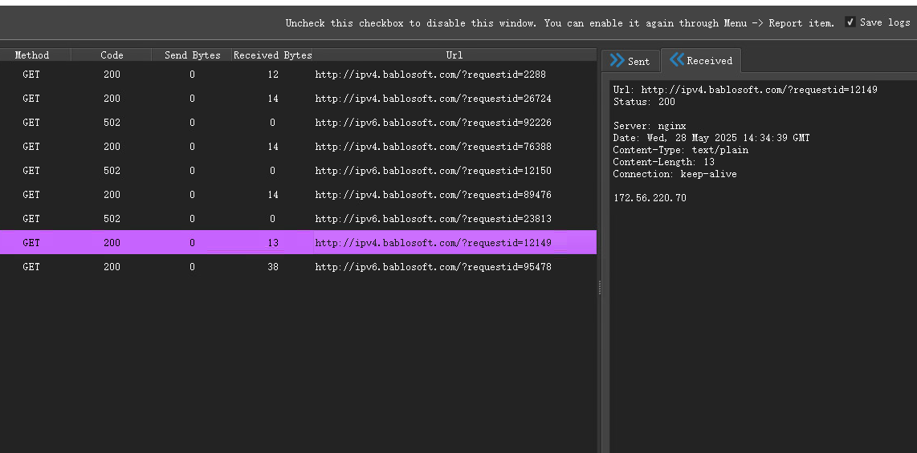This screenshot has width=917, height=453.
Task: Select the 502 request with requestid=12150
Action: [x=433, y=171]
